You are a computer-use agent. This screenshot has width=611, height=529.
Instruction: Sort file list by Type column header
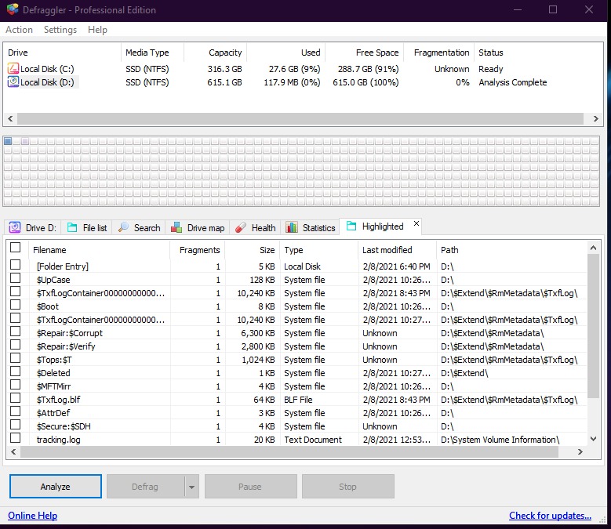pos(318,250)
